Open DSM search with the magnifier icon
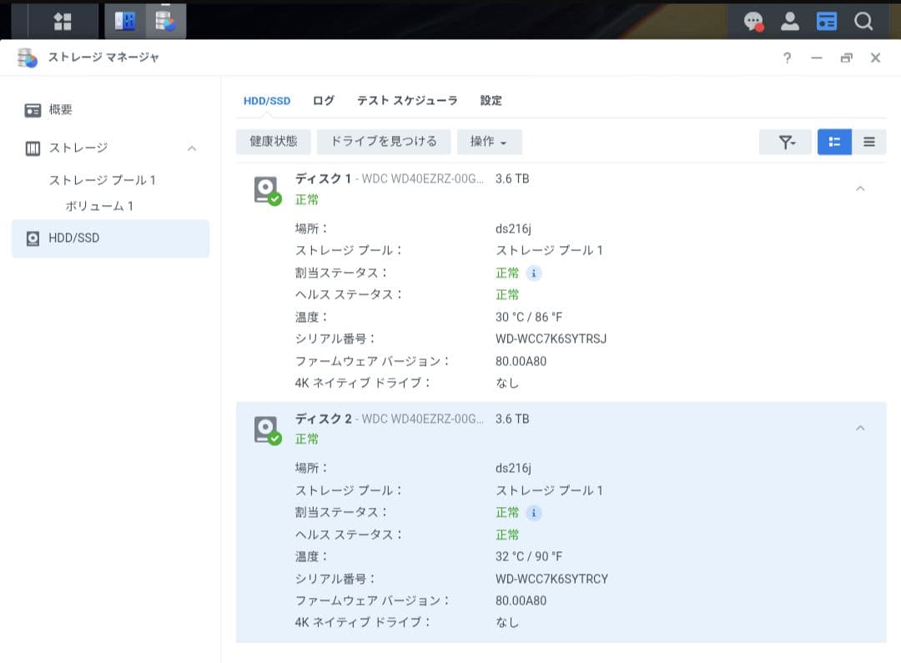The image size is (901, 663). pyautogui.click(x=864, y=20)
